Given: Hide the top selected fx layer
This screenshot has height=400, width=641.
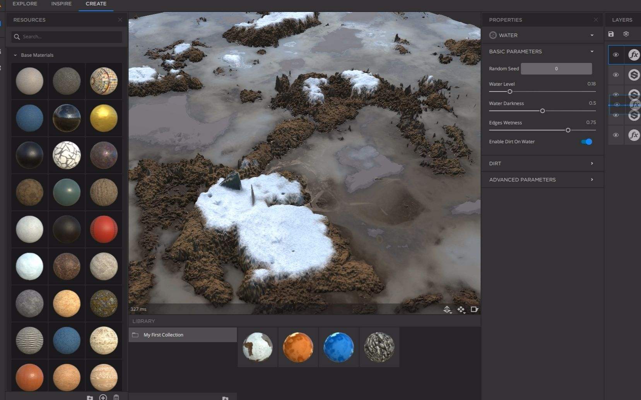Looking at the screenshot, I should (615, 55).
